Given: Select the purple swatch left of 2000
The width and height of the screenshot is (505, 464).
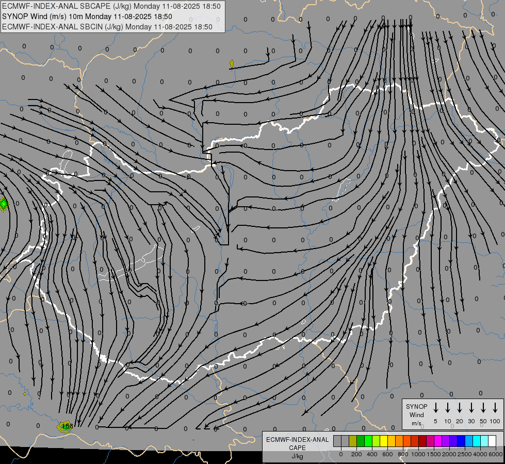Looking at the screenshot, I should click(445, 441).
